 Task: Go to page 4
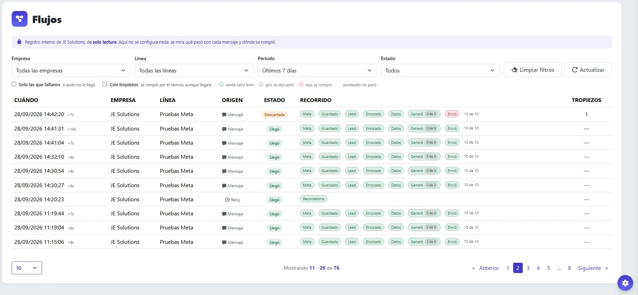(x=538, y=268)
